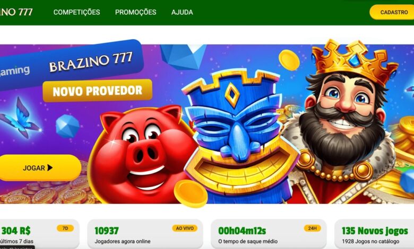Click the Brazino 777 banner title
The height and width of the screenshot is (249, 414).
click(91, 61)
